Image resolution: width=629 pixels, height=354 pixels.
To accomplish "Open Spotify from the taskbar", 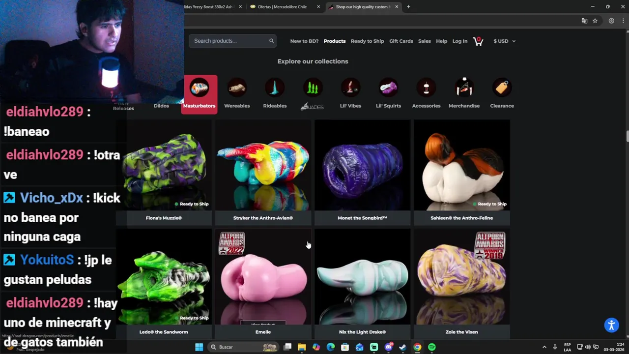I will (x=431, y=347).
